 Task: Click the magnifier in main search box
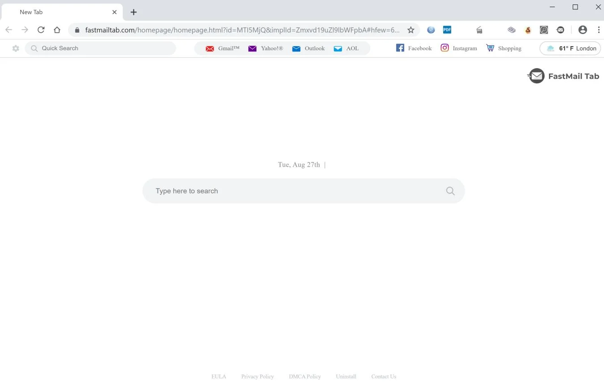(x=450, y=191)
